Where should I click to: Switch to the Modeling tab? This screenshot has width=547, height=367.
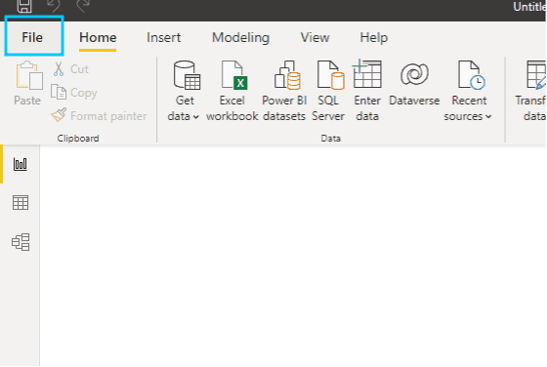pos(240,38)
